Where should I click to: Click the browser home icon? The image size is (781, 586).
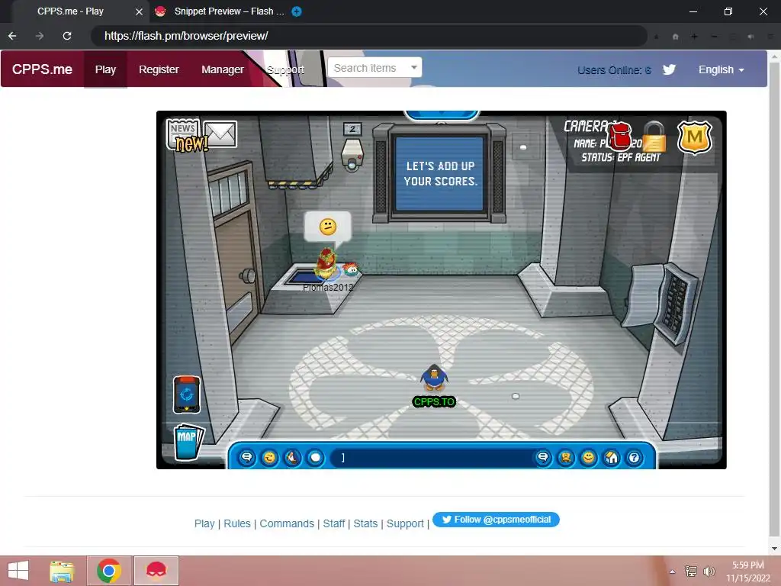click(676, 37)
